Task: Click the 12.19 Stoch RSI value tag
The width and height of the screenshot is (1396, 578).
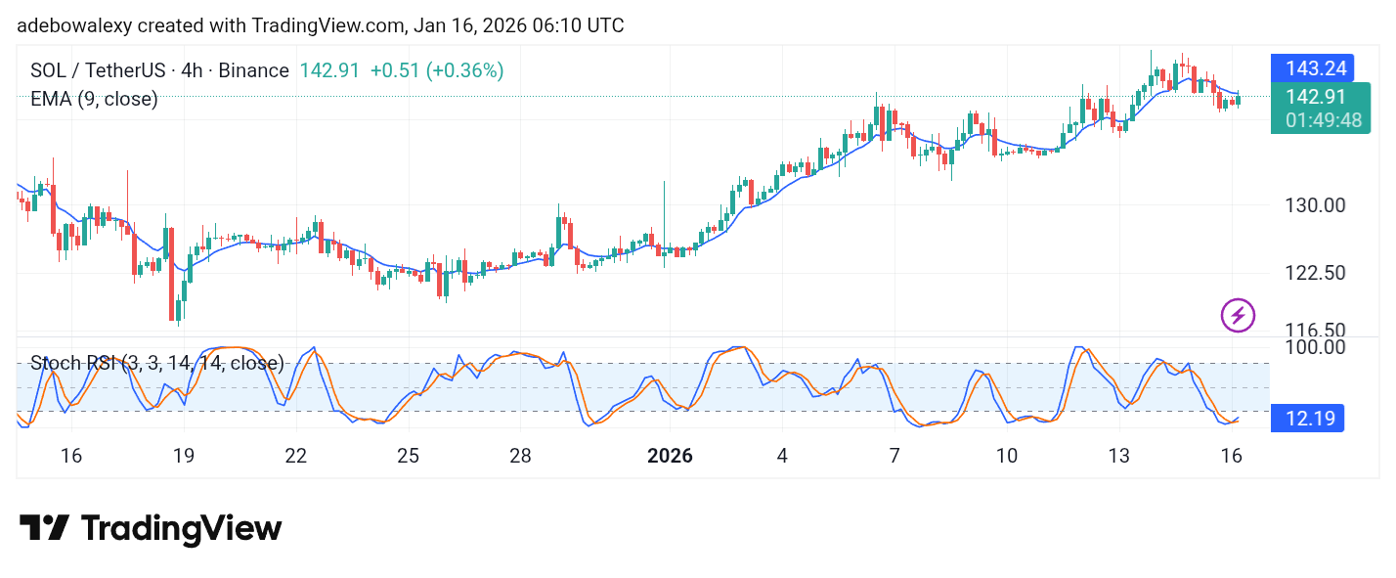Action: click(x=1307, y=419)
